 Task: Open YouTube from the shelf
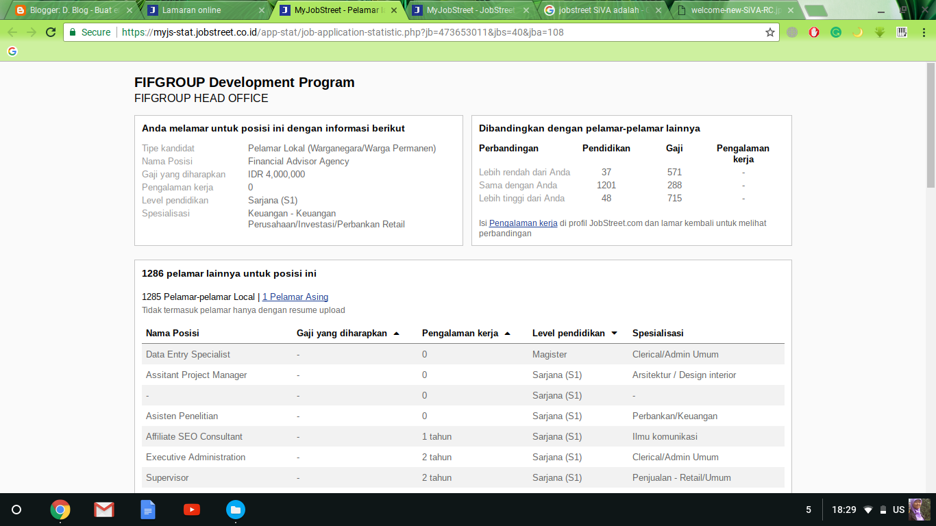pos(192,510)
